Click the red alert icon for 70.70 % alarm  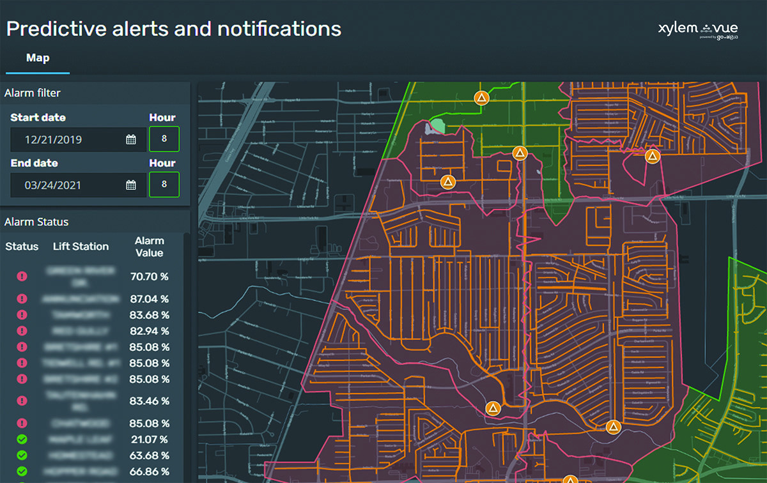point(22,276)
